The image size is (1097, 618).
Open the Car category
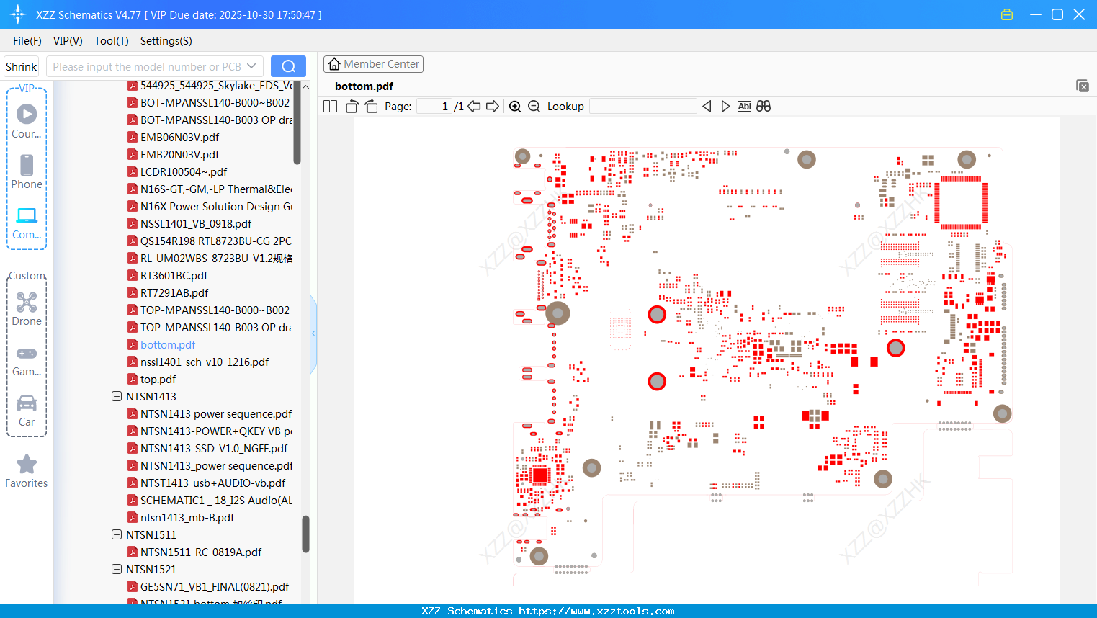[27, 411]
